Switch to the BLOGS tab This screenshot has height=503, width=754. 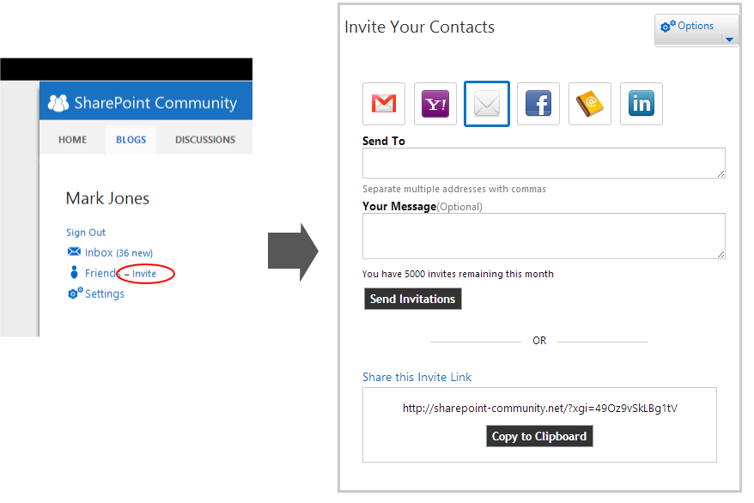click(x=131, y=140)
